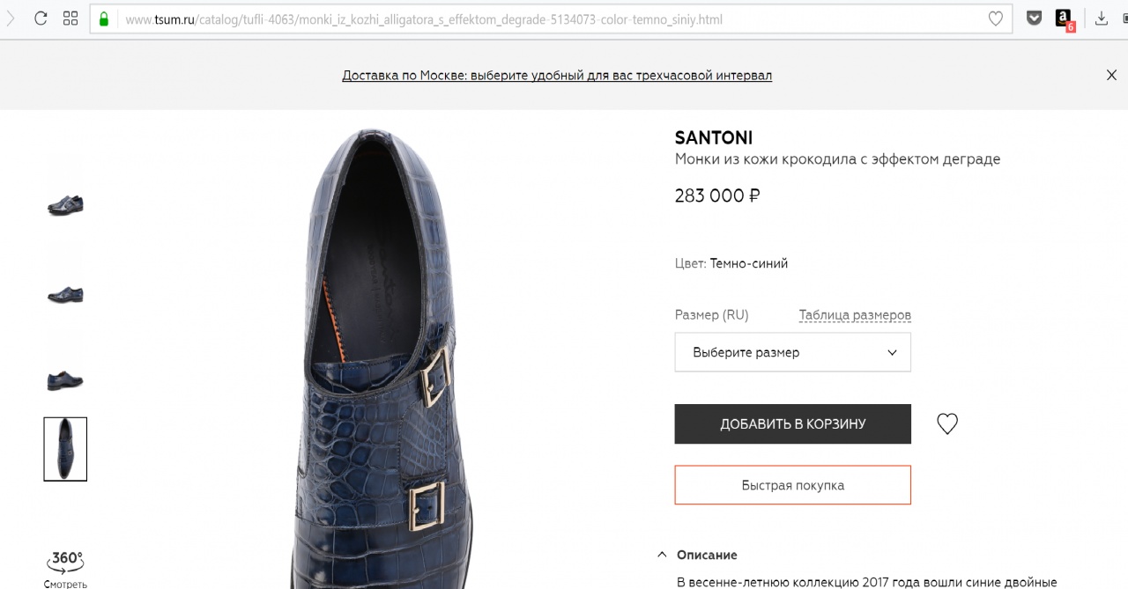Screen dimensions: 1128x589
Task: Open the browser downloads icon
Action: click(x=1102, y=18)
